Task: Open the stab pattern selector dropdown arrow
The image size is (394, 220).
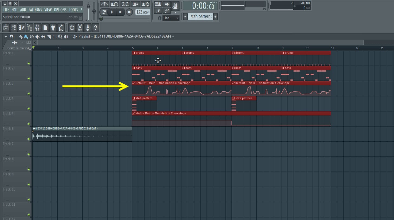Action: 185,17
